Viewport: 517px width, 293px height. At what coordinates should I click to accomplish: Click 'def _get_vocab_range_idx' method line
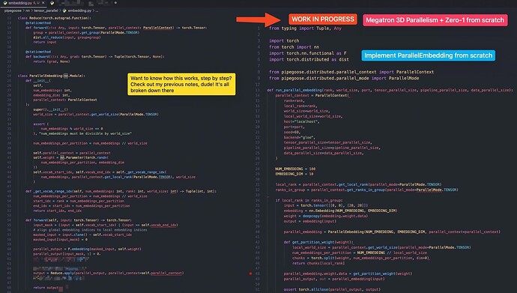click(121, 191)
